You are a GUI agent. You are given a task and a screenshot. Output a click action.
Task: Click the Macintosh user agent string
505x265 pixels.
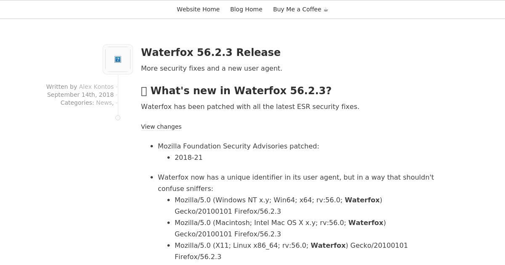pos(280,228)
